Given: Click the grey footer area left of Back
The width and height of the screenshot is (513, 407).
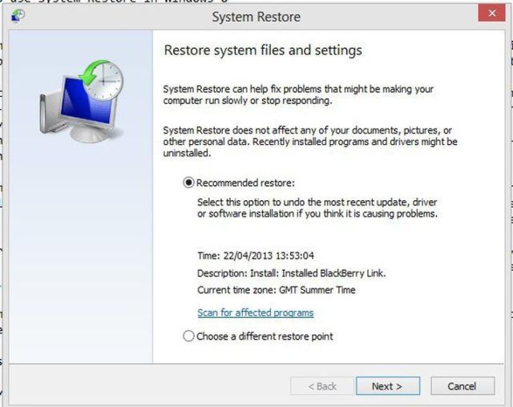Looking at the screenshot, I should [144, 386].
